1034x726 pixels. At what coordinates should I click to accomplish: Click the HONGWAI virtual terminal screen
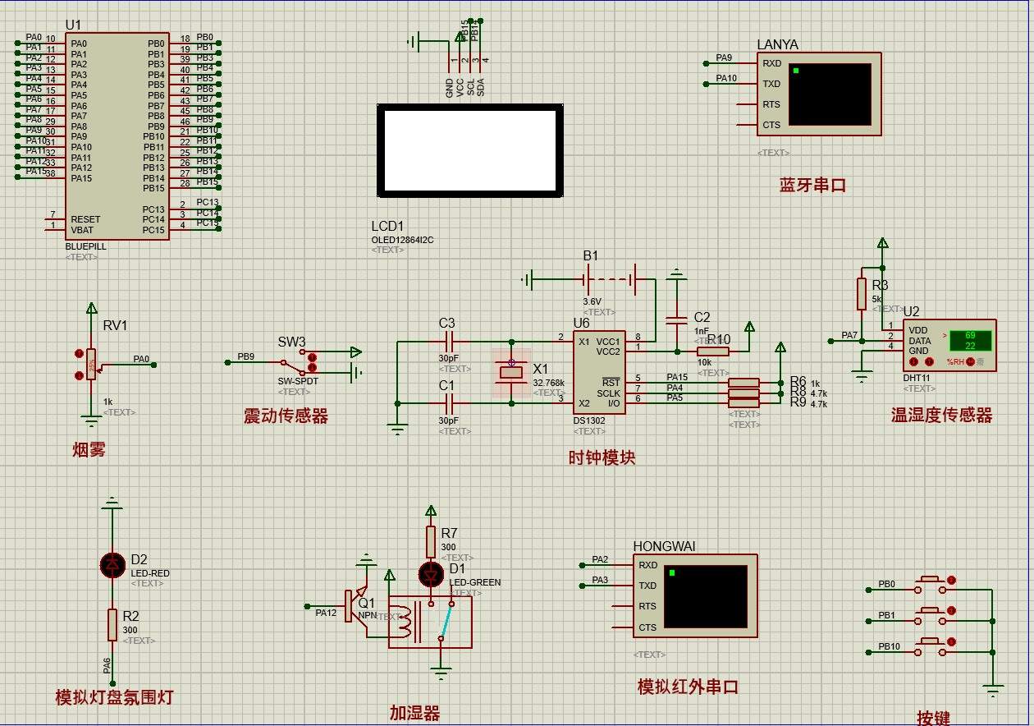tap(705, 596)
